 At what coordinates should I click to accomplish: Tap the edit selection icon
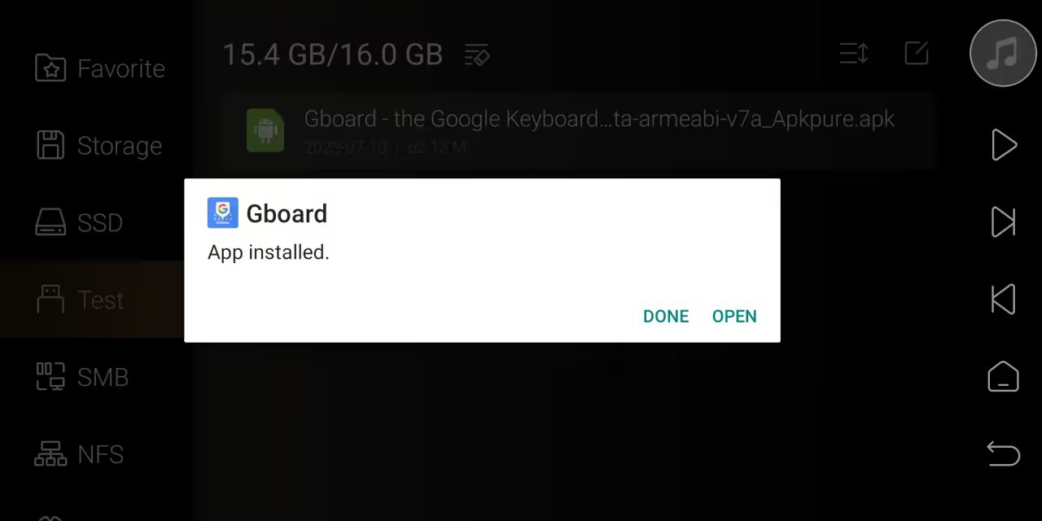pyautogui.click(x=917, y=54)
